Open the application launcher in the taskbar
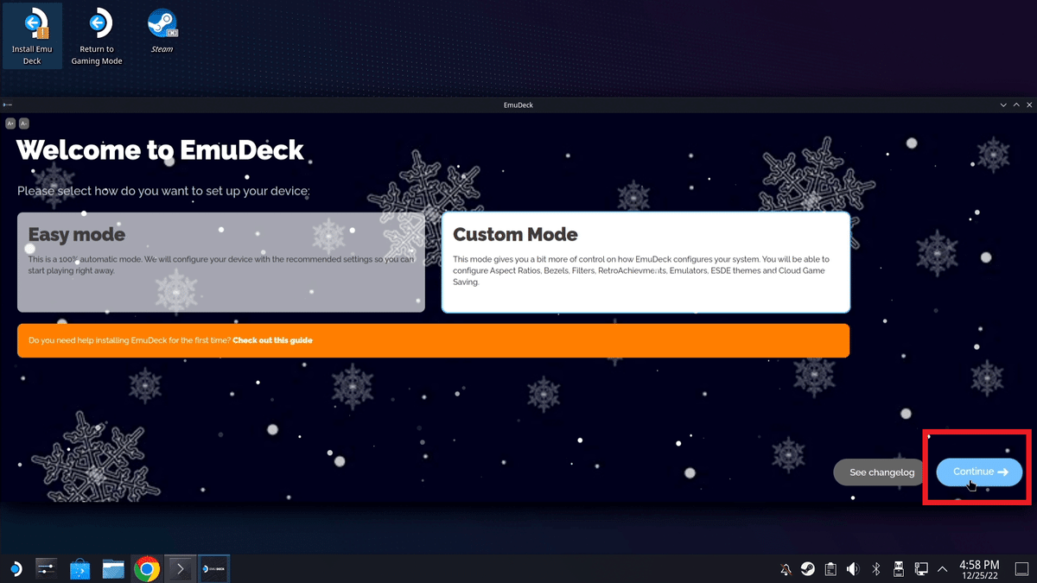Viewport: 1037px width, 583px height. [x=16, y=568]
